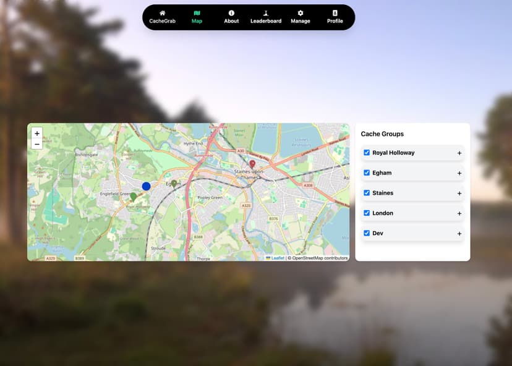Open the Profile badge icon
Screen dimensions: 512x366
point(335,13)
